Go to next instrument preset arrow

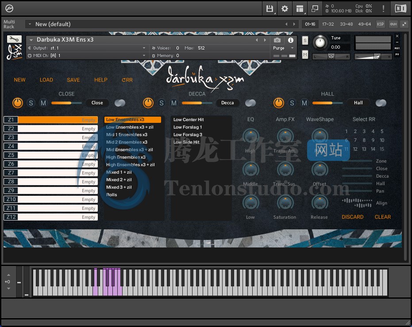[x=265, y=40]
